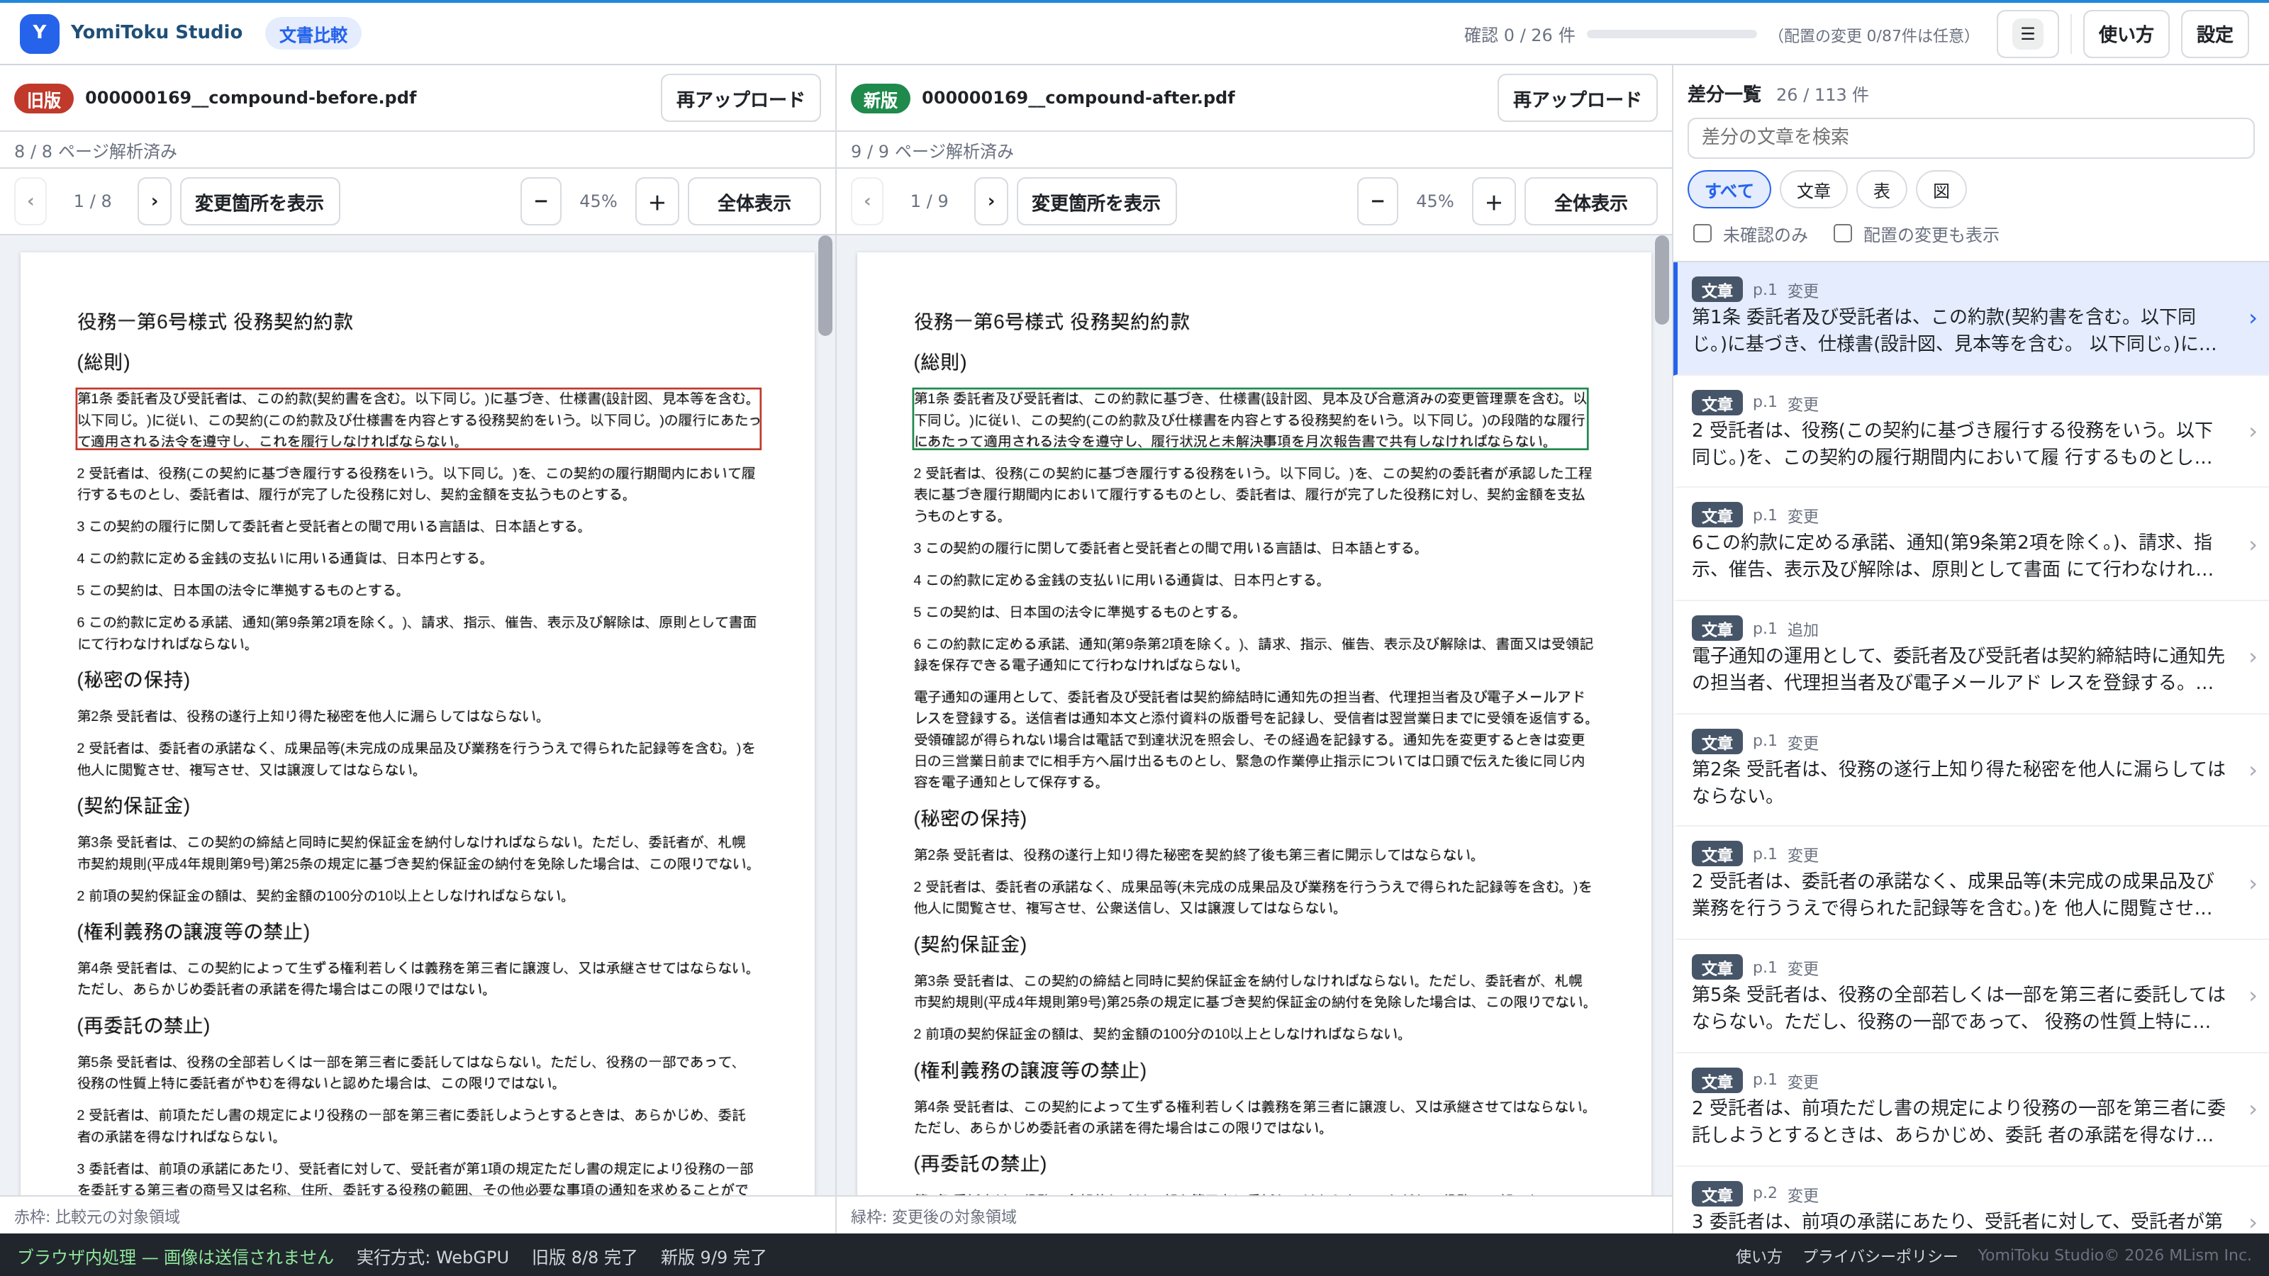Click the red highlighted 第1条 paragraph in old document
2269x1276 pixels.
click(x=418, y=419)
